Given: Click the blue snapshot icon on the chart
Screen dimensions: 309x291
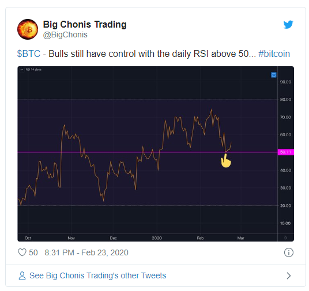Looking at the screenshot, I should pos(273,75).
